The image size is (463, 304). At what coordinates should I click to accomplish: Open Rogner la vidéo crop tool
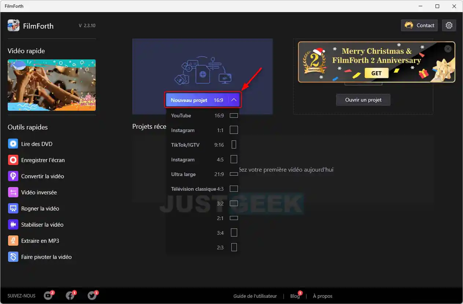(33, 208)
